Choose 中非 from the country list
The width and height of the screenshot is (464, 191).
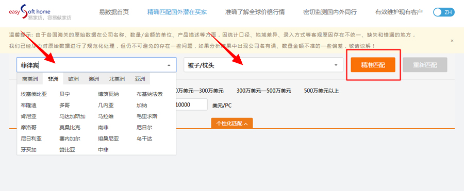click(x=103, y=150)
